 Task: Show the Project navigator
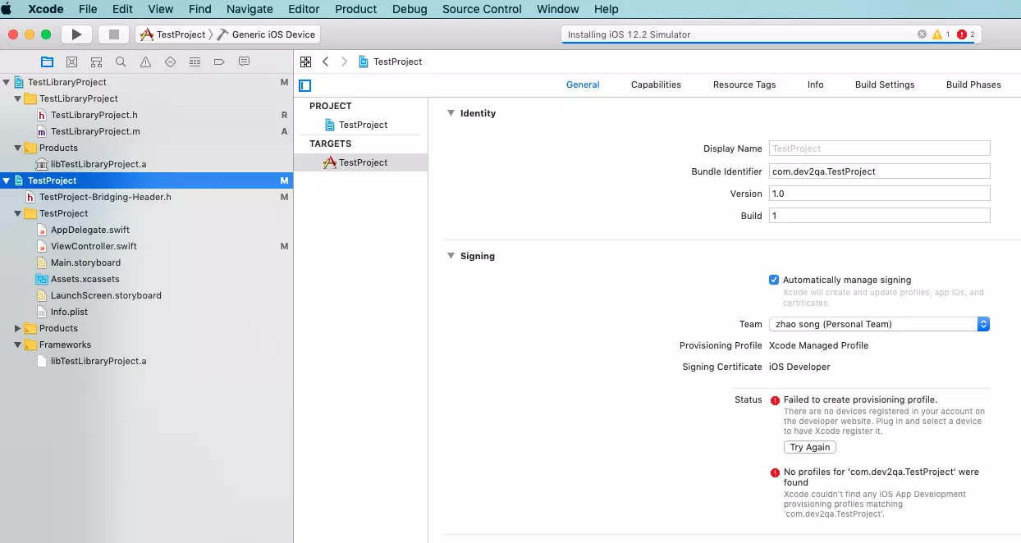click(47, 62)
